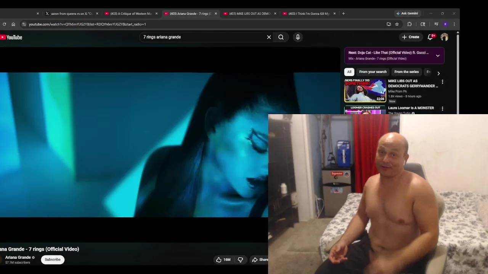Image resolution: width=488 pixels, height=274 pixels.
Task: Click the Ask Gemini button
Action: [x=407, y=13]
